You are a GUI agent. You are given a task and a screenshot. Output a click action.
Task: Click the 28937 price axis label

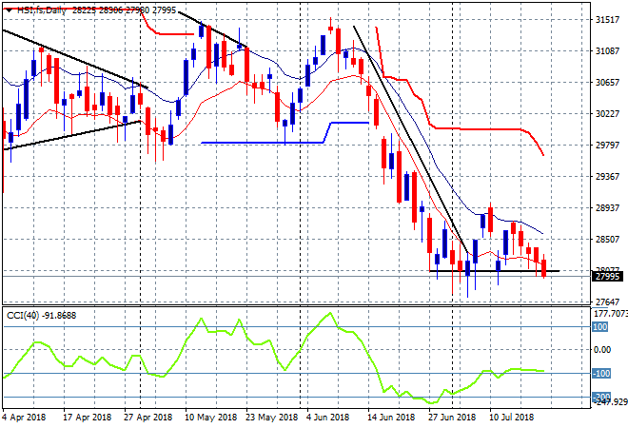[x=607, y=207]
